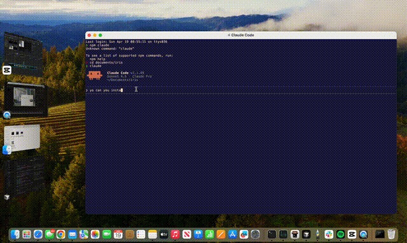Open the Mail app in Dock
This screenshot has height=243, width=407.
click(72, 235)
